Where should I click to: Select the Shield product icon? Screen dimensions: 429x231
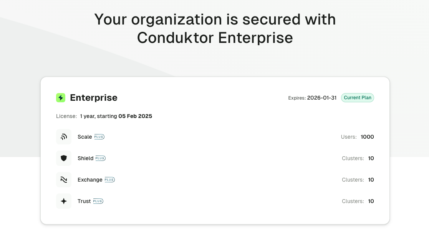(x=64, y=158)
